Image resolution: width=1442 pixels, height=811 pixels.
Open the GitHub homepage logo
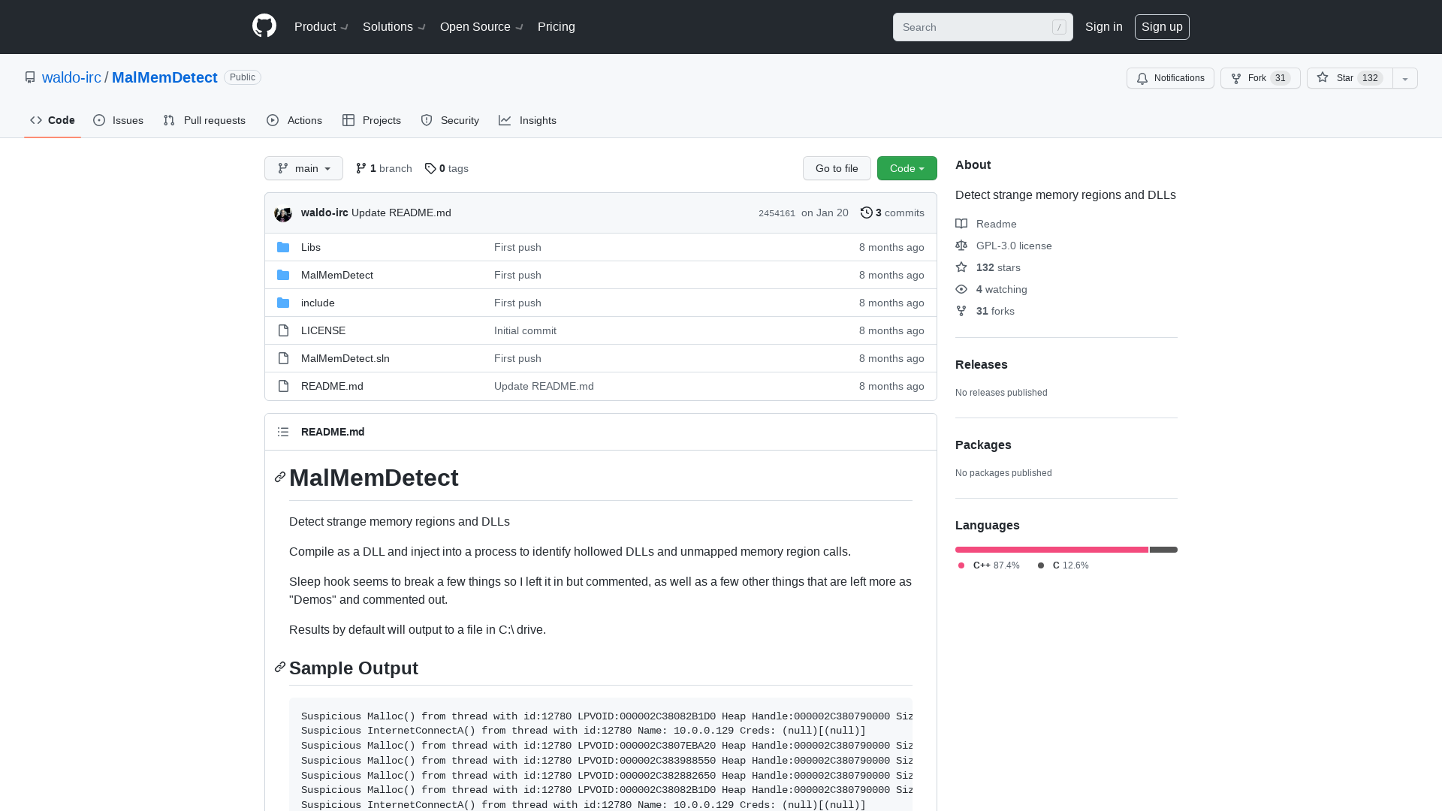point(264,26)
